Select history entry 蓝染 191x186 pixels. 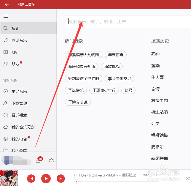coord(155,66)
